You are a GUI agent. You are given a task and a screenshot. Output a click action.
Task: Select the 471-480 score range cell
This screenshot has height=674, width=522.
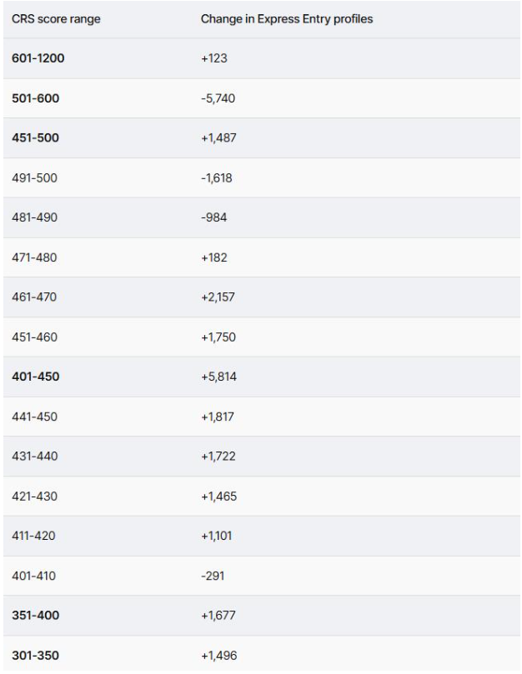pos(34,257)
